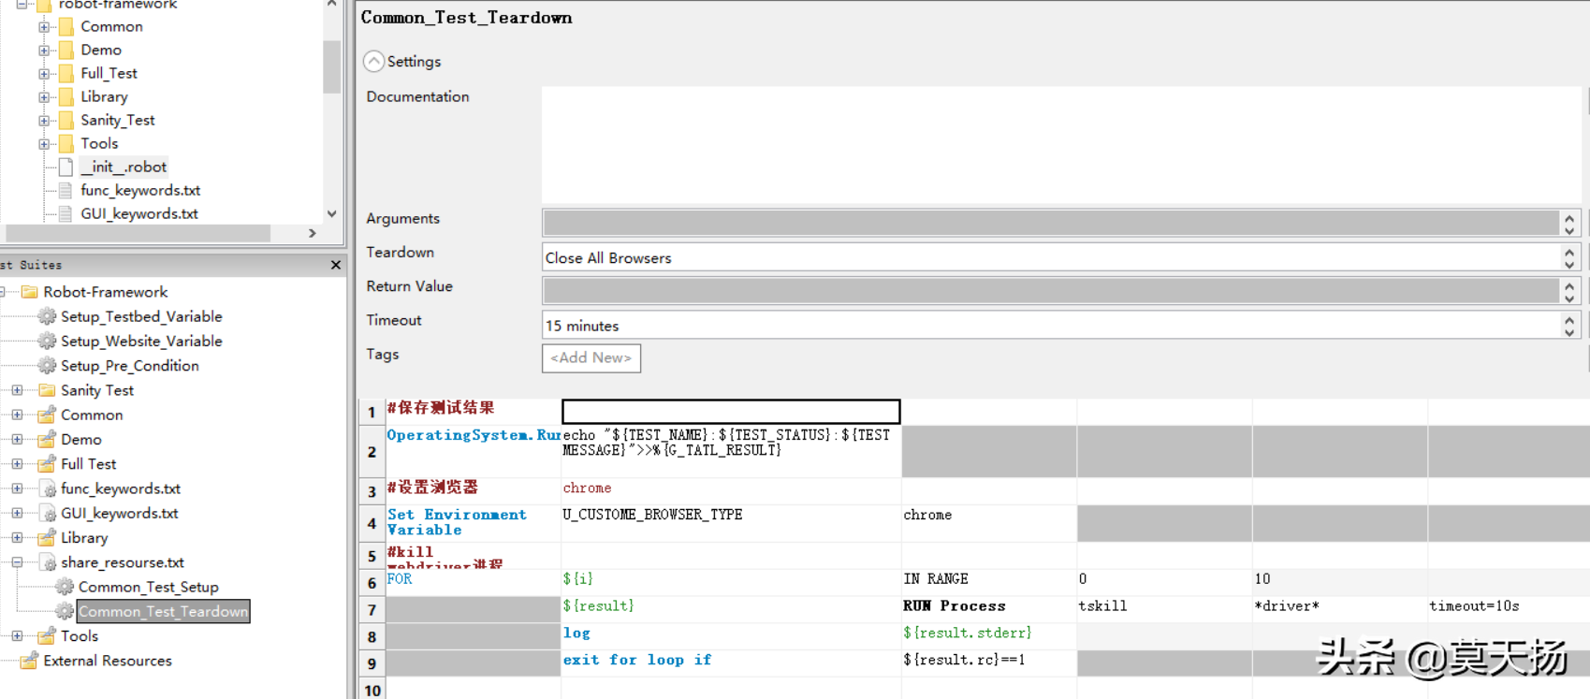Image resolution: width=1590 pixels, height=699 pixels.
Task: Click the __init__.robot file icon
Action: (x=66, y=167)
